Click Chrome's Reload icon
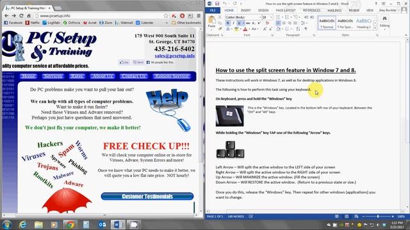 click(21, 16)
